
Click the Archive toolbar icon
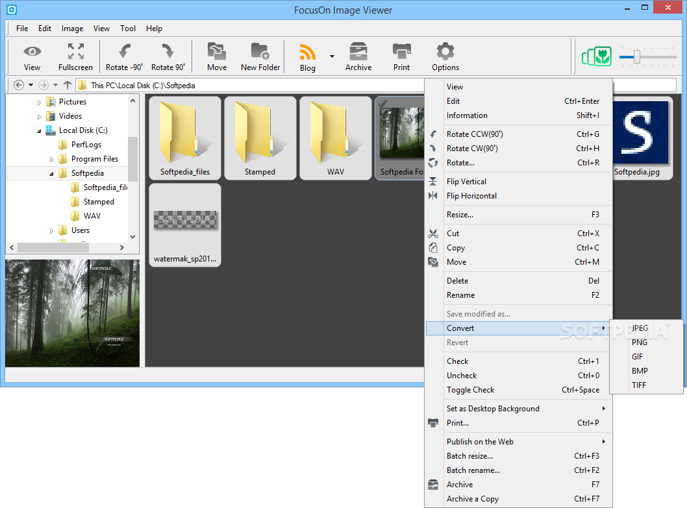click(x=358, y=51)
